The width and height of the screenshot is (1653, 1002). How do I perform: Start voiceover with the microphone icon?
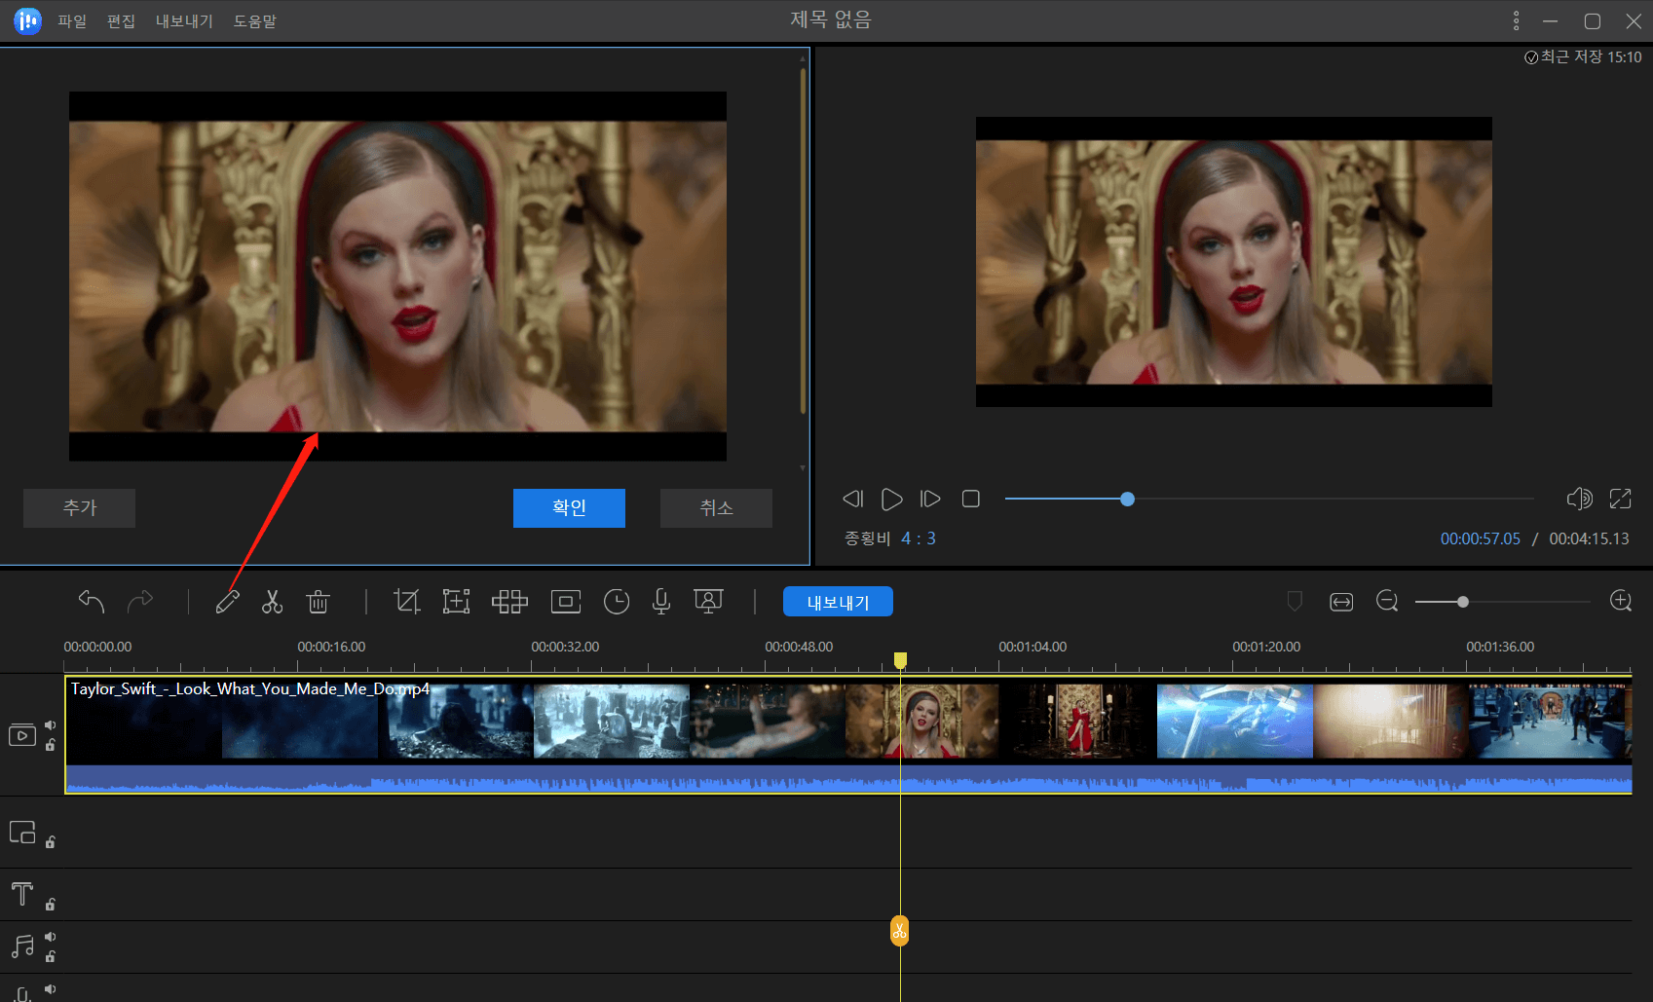tap(661, 602)
